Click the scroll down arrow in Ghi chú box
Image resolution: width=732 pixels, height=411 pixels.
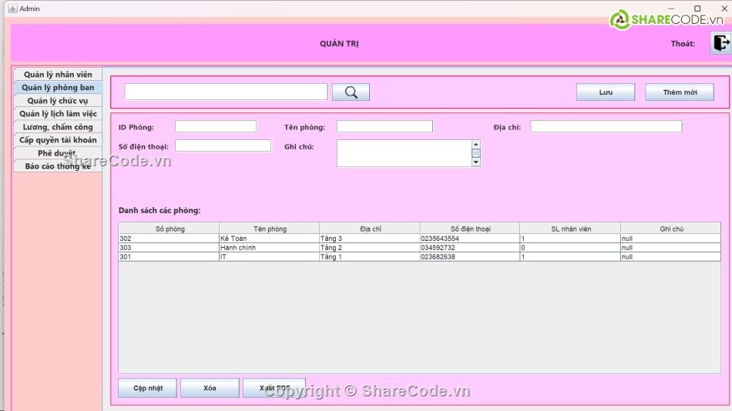pos(475,162)
